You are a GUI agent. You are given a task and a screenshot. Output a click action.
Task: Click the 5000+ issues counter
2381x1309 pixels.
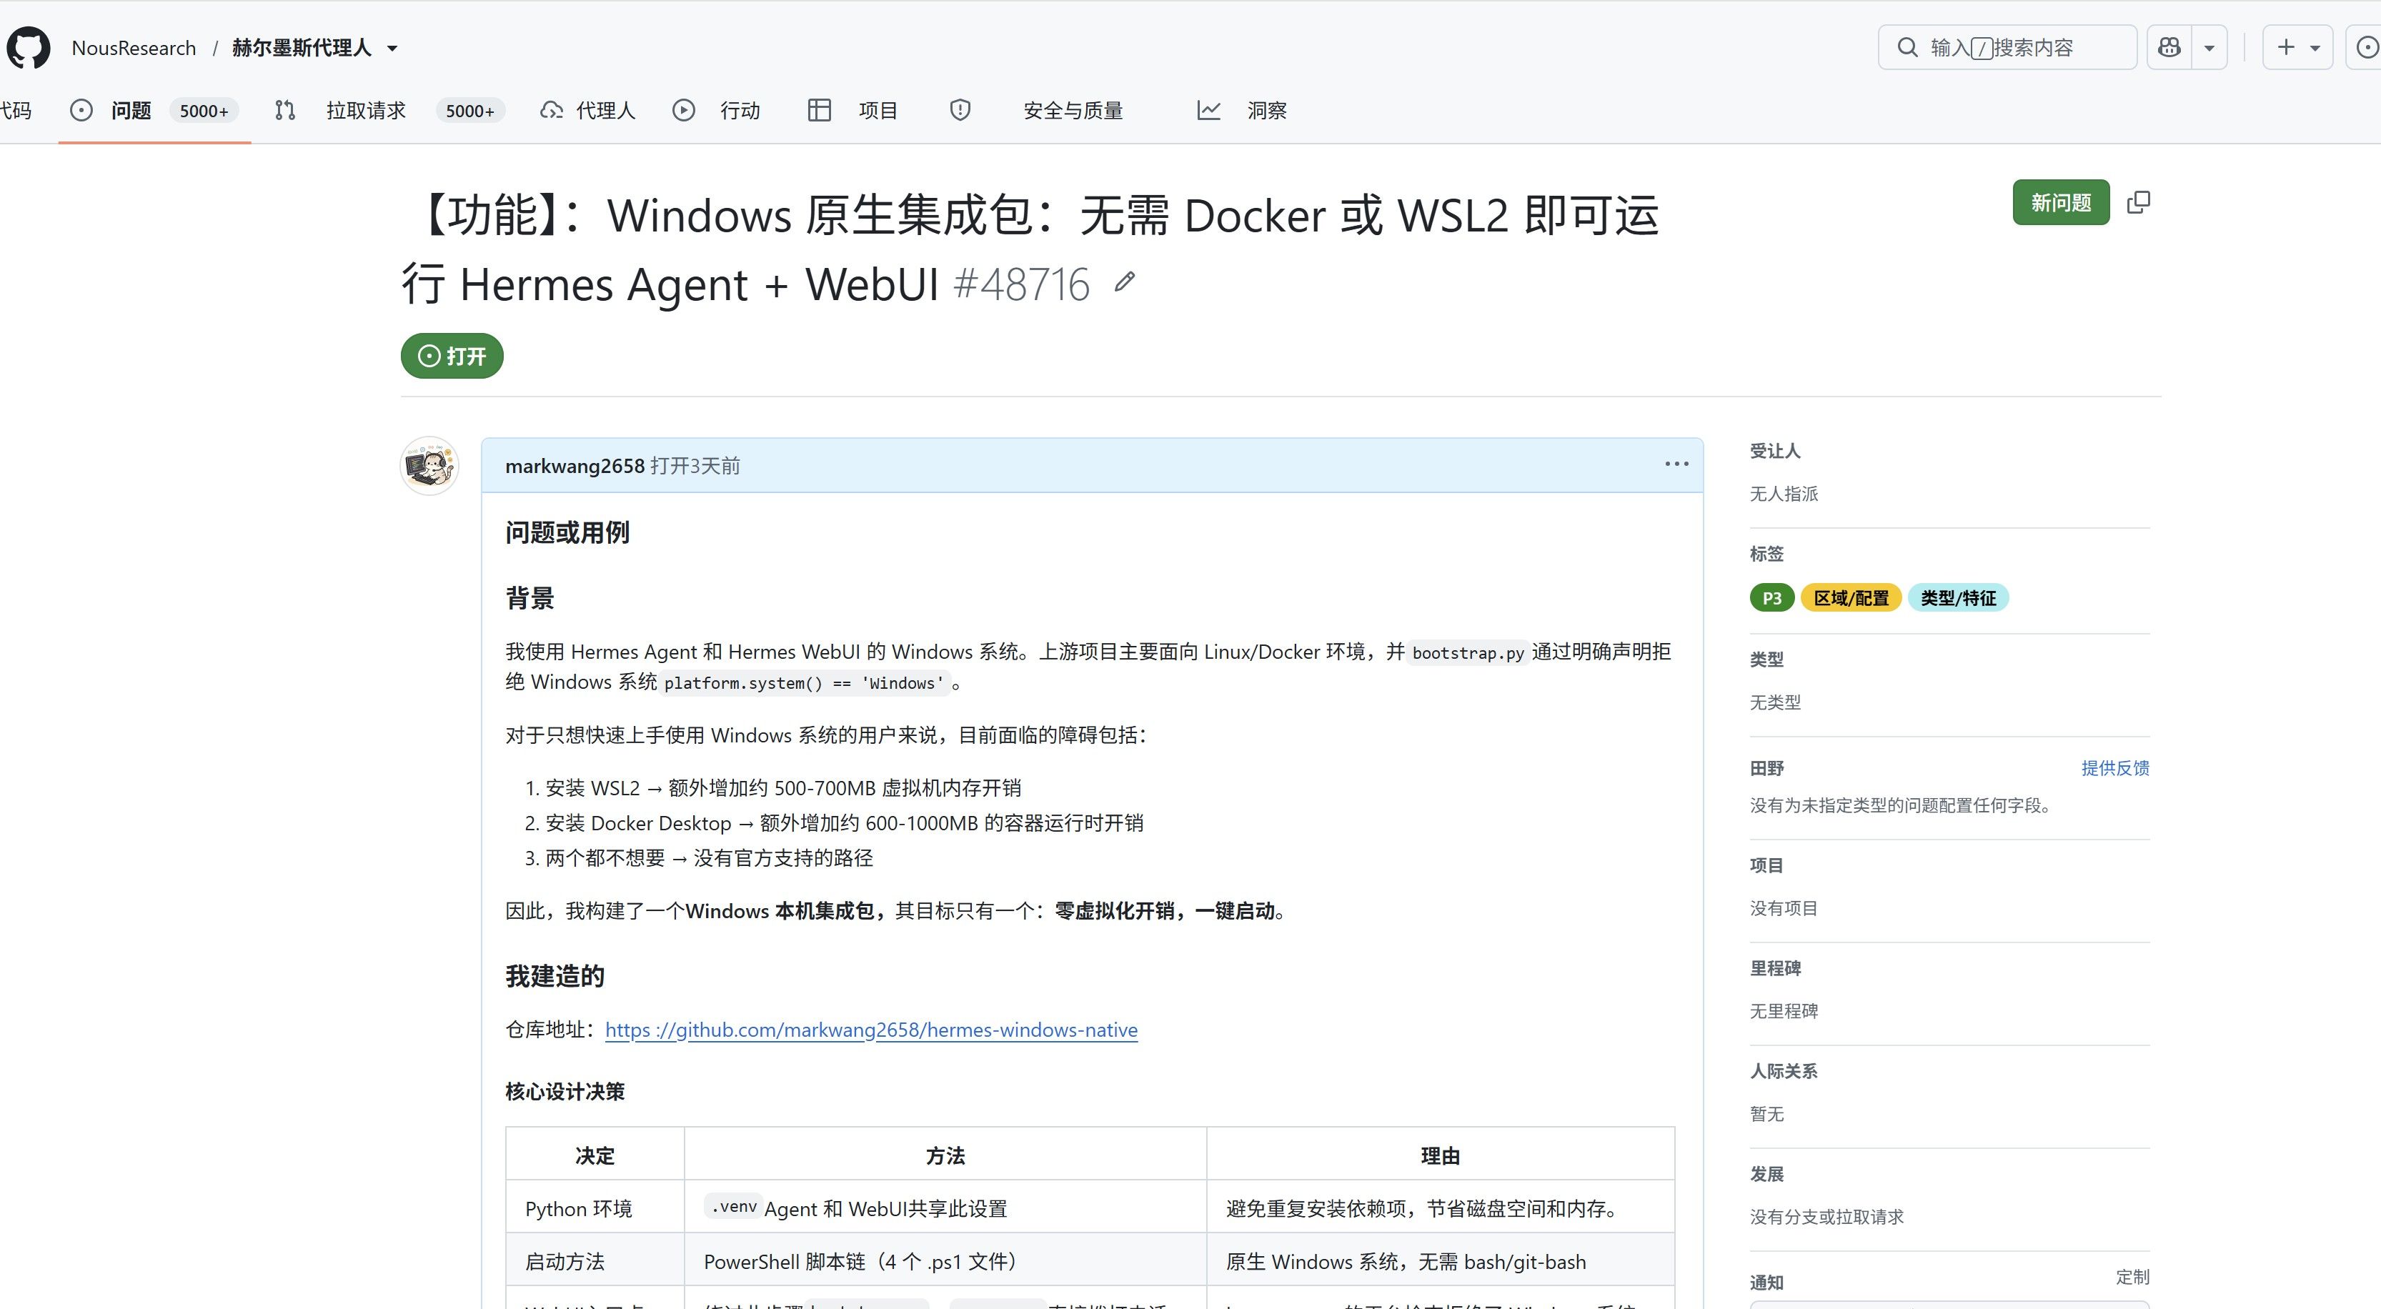click(x=204, y=111)
